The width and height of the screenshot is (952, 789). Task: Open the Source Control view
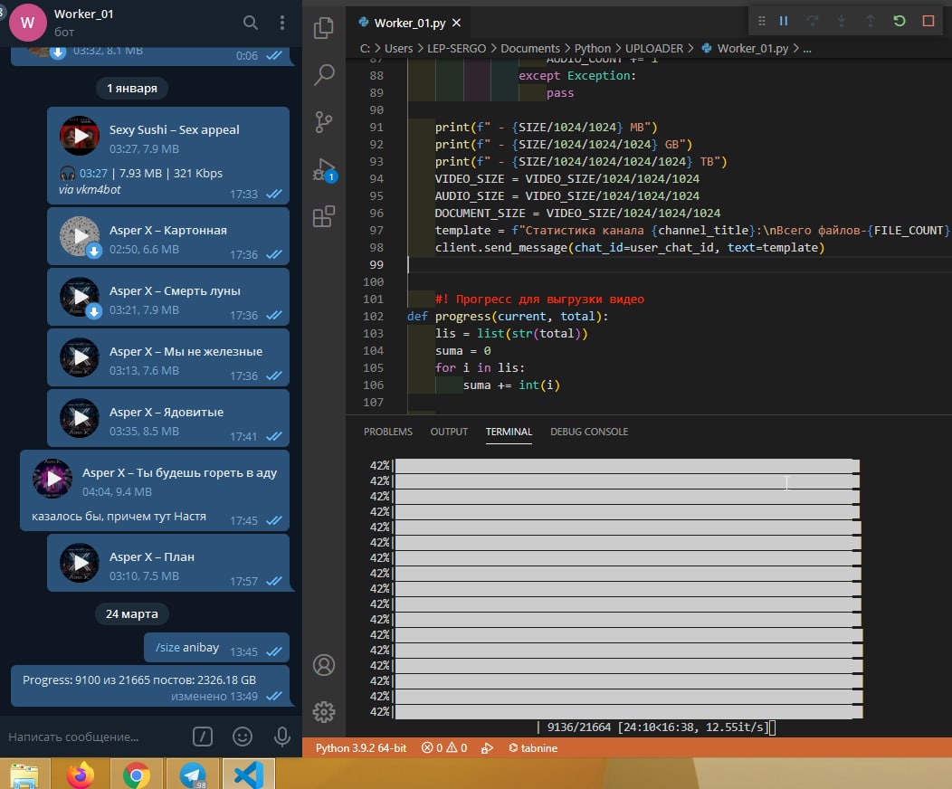click(x=323, y=122)
